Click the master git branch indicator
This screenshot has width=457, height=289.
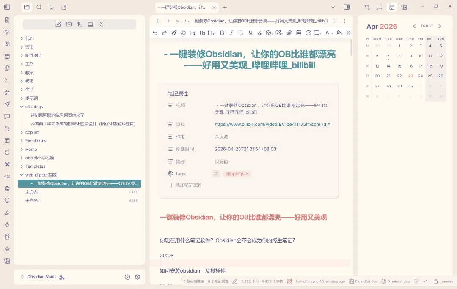447,281
